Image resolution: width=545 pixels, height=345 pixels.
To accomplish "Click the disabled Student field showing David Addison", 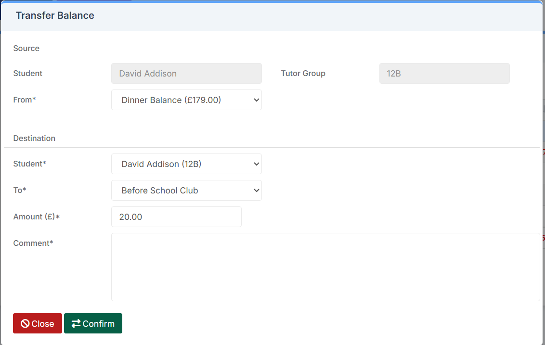I will pyautogui.click(x=186, y=73).
